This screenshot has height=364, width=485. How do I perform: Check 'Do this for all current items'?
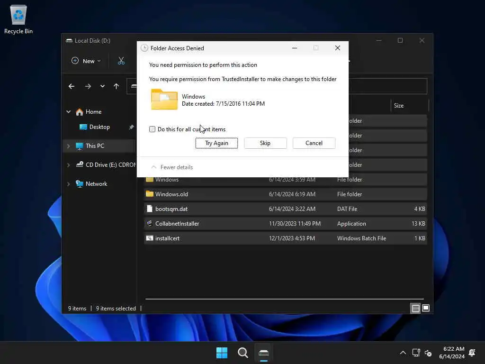click(x=152, y=129)
